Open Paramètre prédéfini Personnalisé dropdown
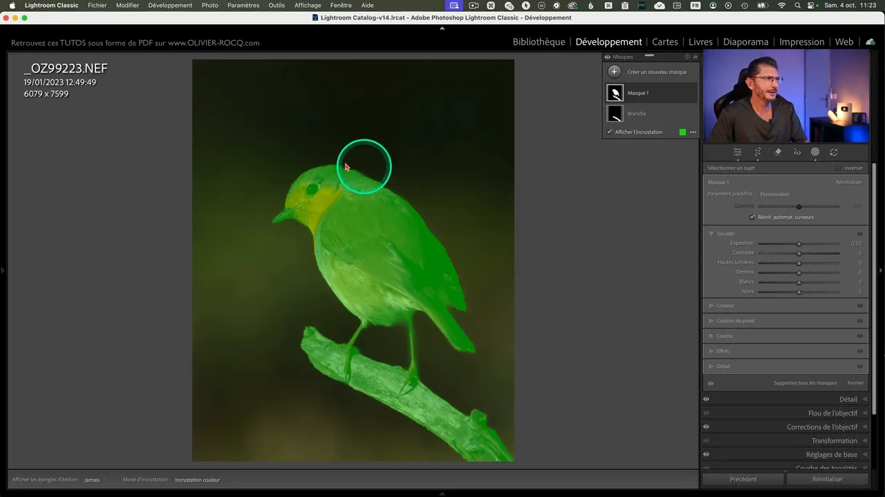Image resolution: width=885 pixels, height=497 pixels. 774,194
